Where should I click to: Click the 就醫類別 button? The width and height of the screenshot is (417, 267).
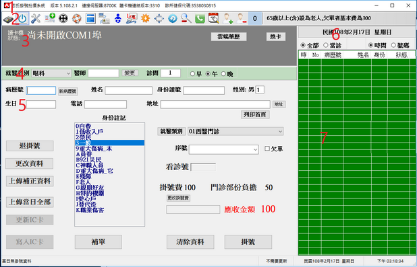171,131
